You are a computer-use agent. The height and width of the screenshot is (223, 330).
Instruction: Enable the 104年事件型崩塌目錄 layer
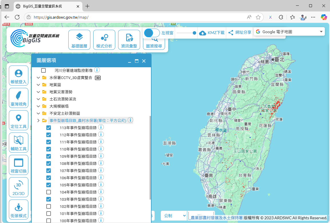[x=48, y=192]
